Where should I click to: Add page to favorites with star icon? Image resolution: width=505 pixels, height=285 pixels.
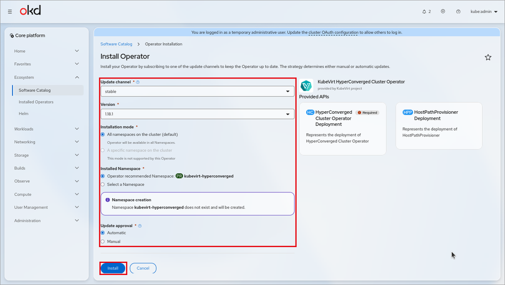coord(488,57)
